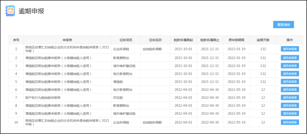Click overdue days 12 in row 7

263,98
